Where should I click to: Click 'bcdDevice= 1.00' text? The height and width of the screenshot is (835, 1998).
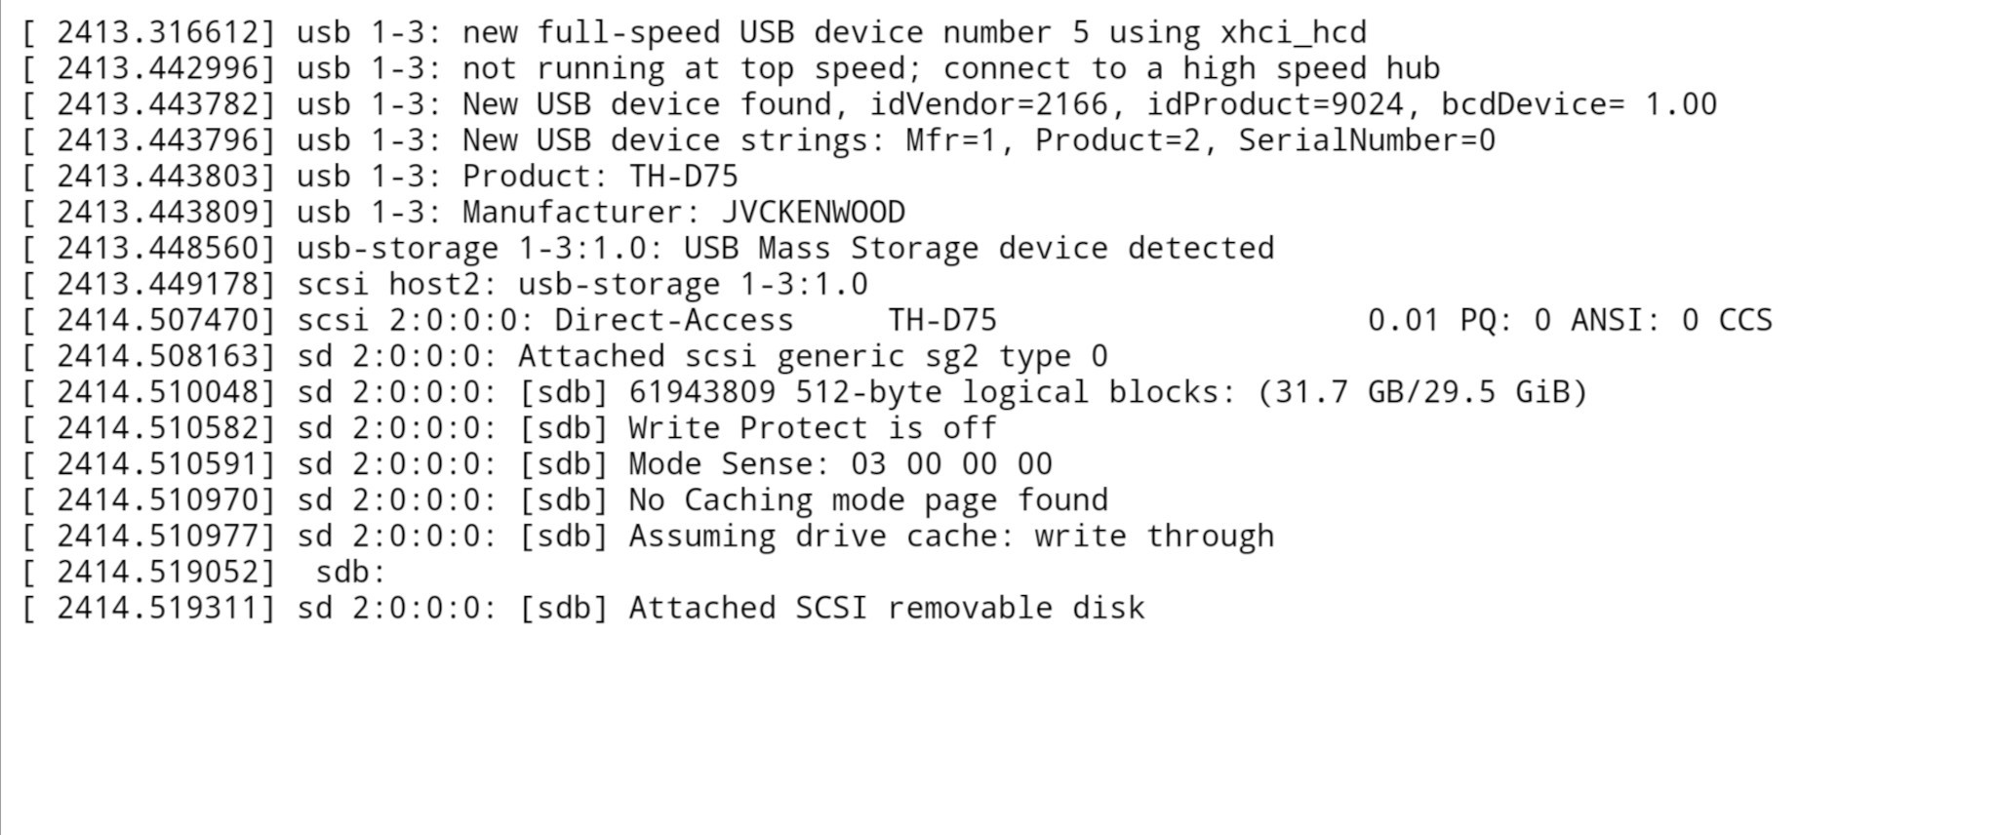1578,104
